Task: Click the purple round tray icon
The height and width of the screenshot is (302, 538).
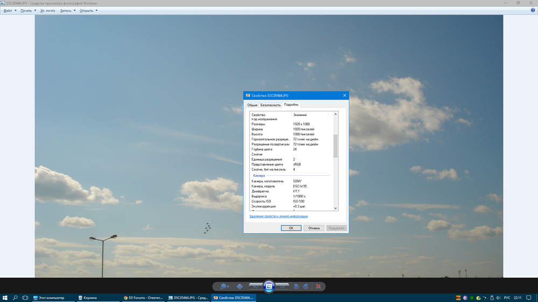Action: point(465,298)
